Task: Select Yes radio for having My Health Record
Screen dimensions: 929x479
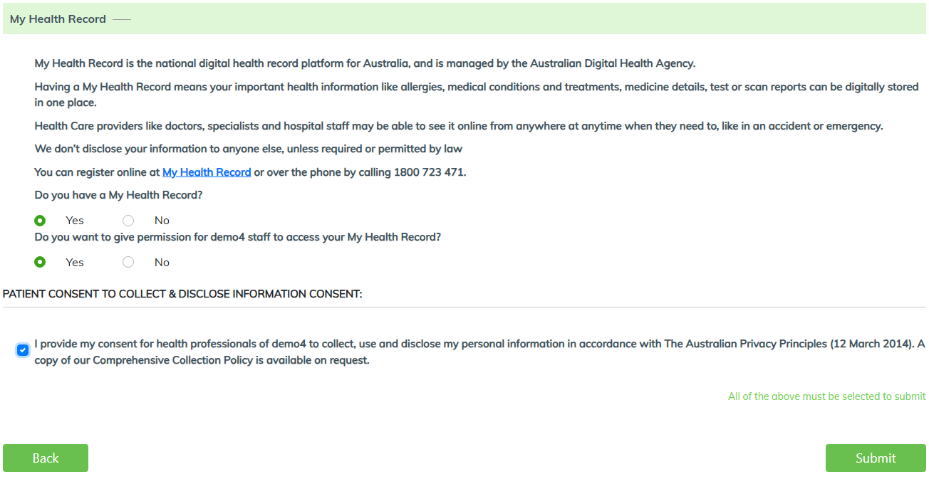Action: [40, 221]
